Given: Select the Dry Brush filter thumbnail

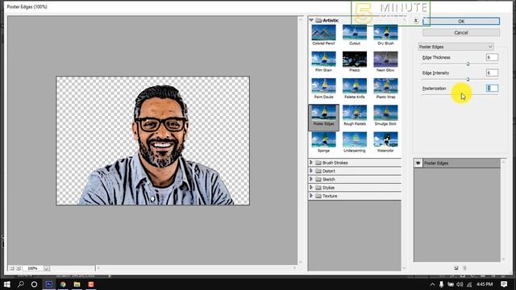Looking at the screenshot, I should [x=385, y=32].
